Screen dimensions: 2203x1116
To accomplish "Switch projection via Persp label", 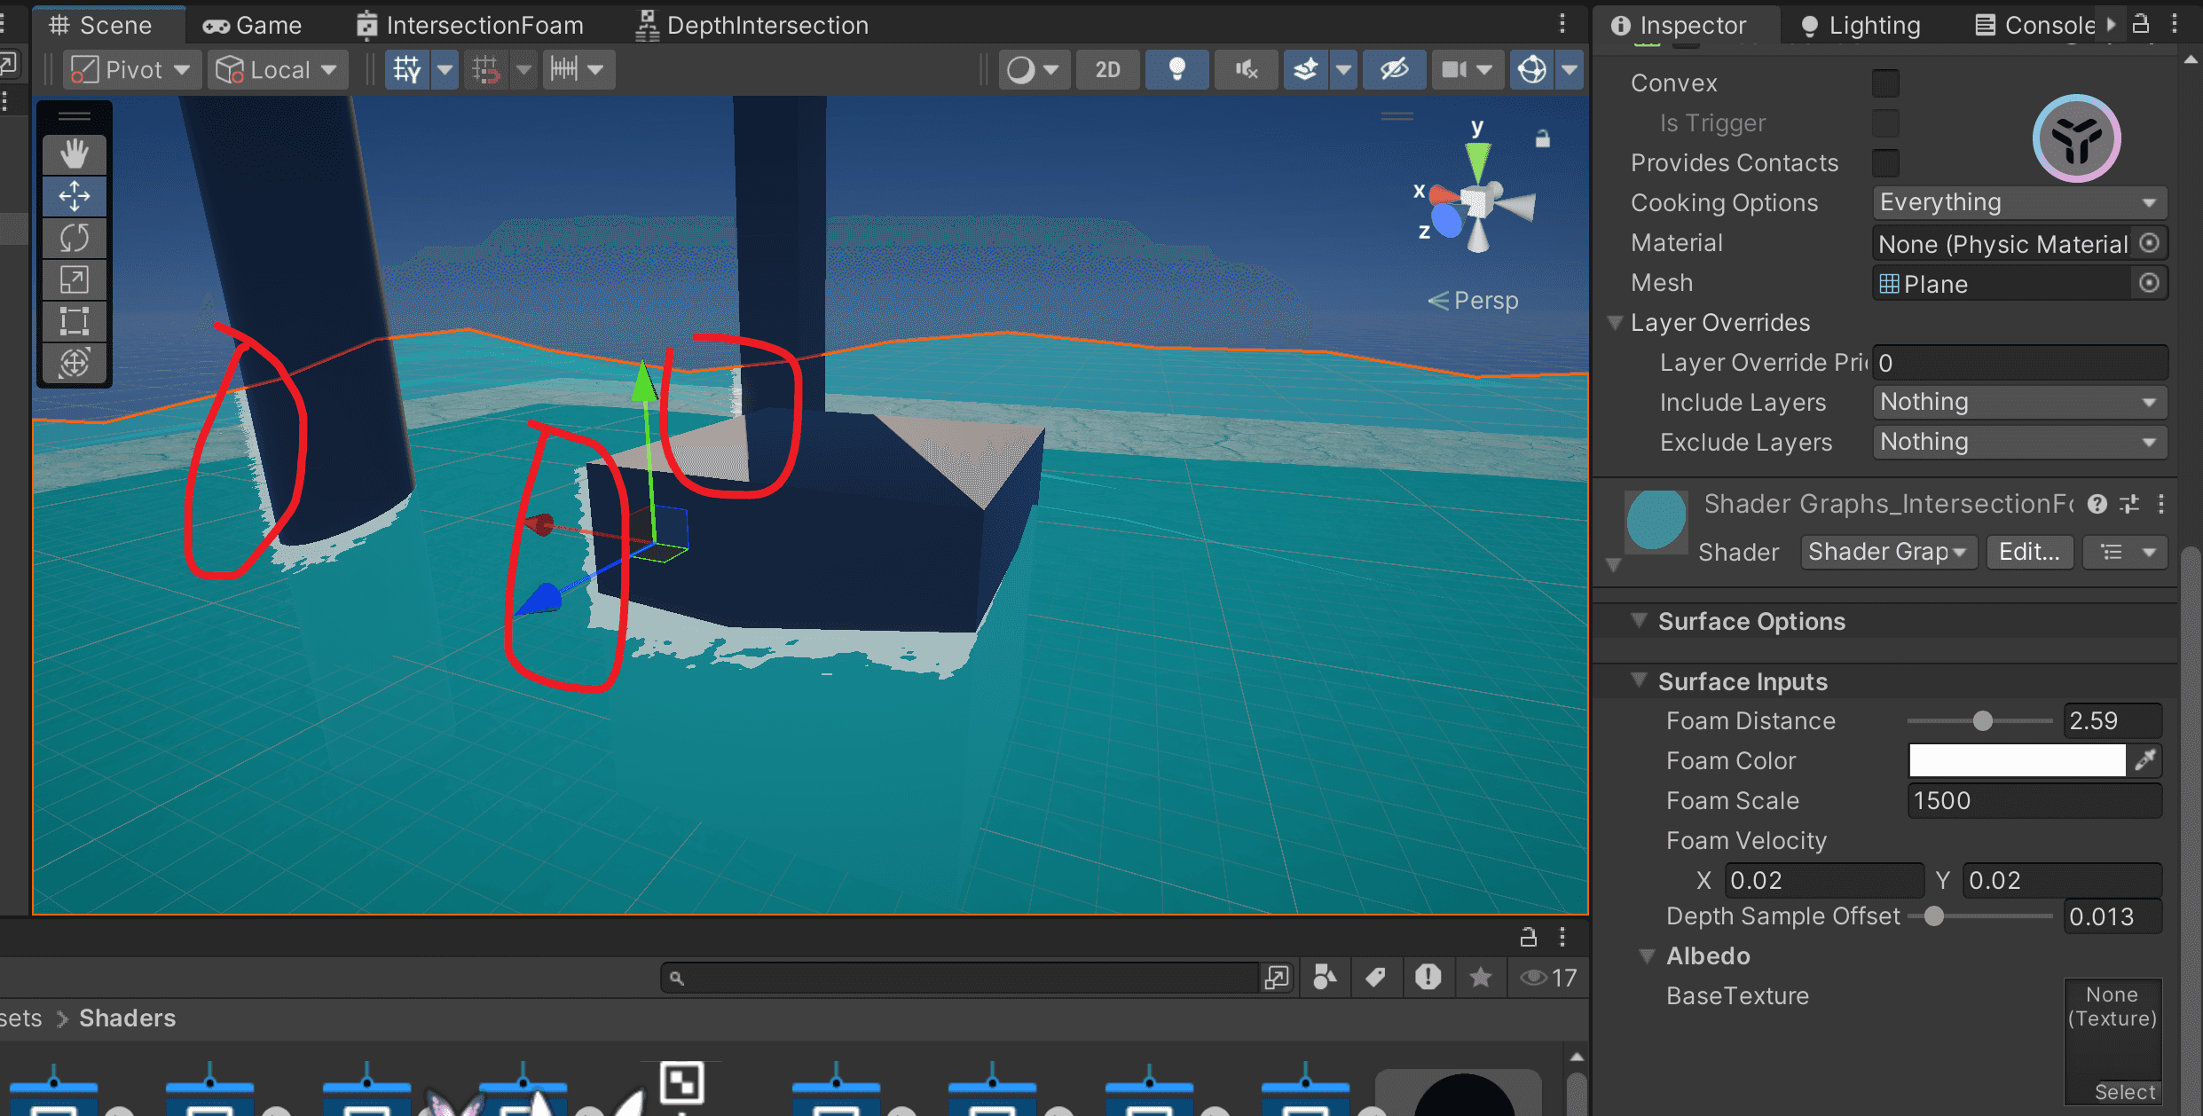I will pos(1474,301).
